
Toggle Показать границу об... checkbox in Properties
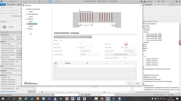[18, 80]
